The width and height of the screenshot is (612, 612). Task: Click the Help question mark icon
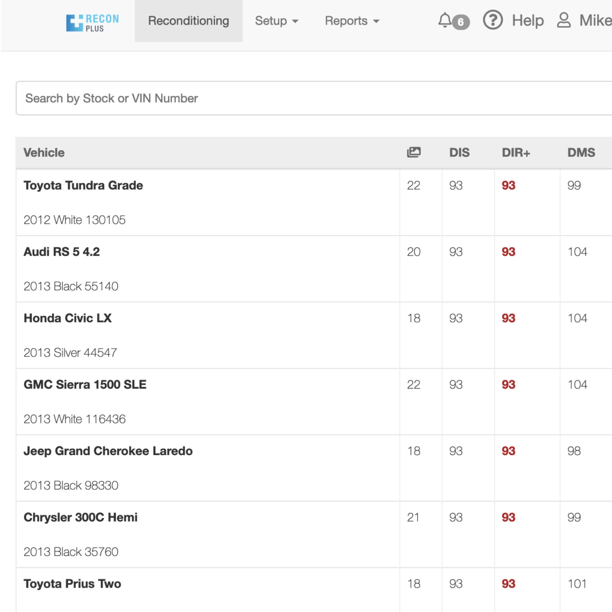pyautogui.click(x=493, y=20)
